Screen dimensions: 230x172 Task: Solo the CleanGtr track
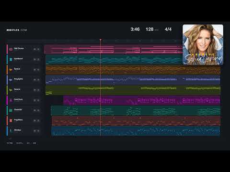pos(38,110)
